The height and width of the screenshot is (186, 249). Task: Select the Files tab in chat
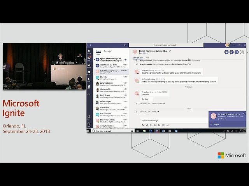(x=147, y=58)
